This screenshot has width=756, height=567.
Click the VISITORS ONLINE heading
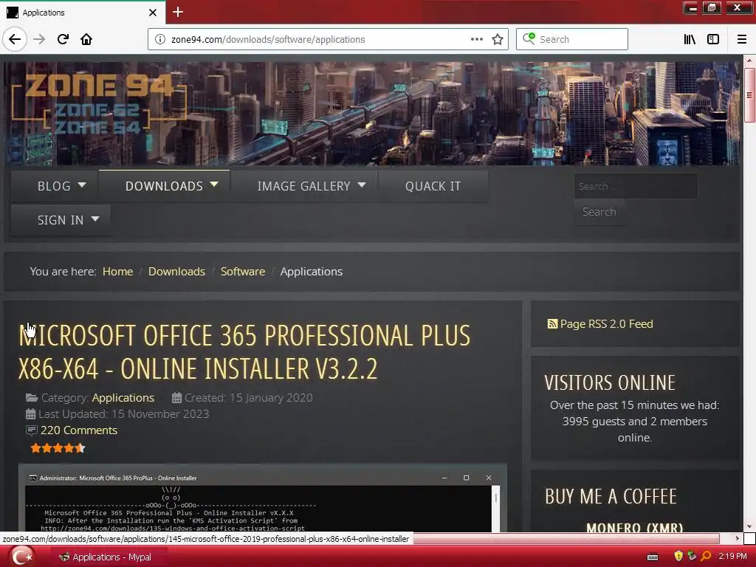[610, 383]
